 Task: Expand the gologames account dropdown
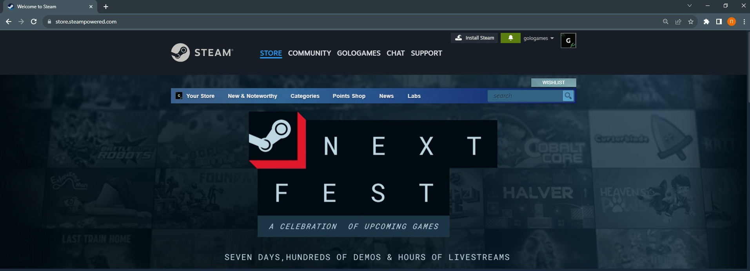click(x=539, y=38)
